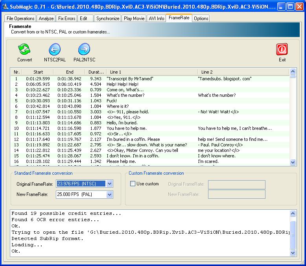
Task: Select row "Come on, What's..."
Action: 150,90
